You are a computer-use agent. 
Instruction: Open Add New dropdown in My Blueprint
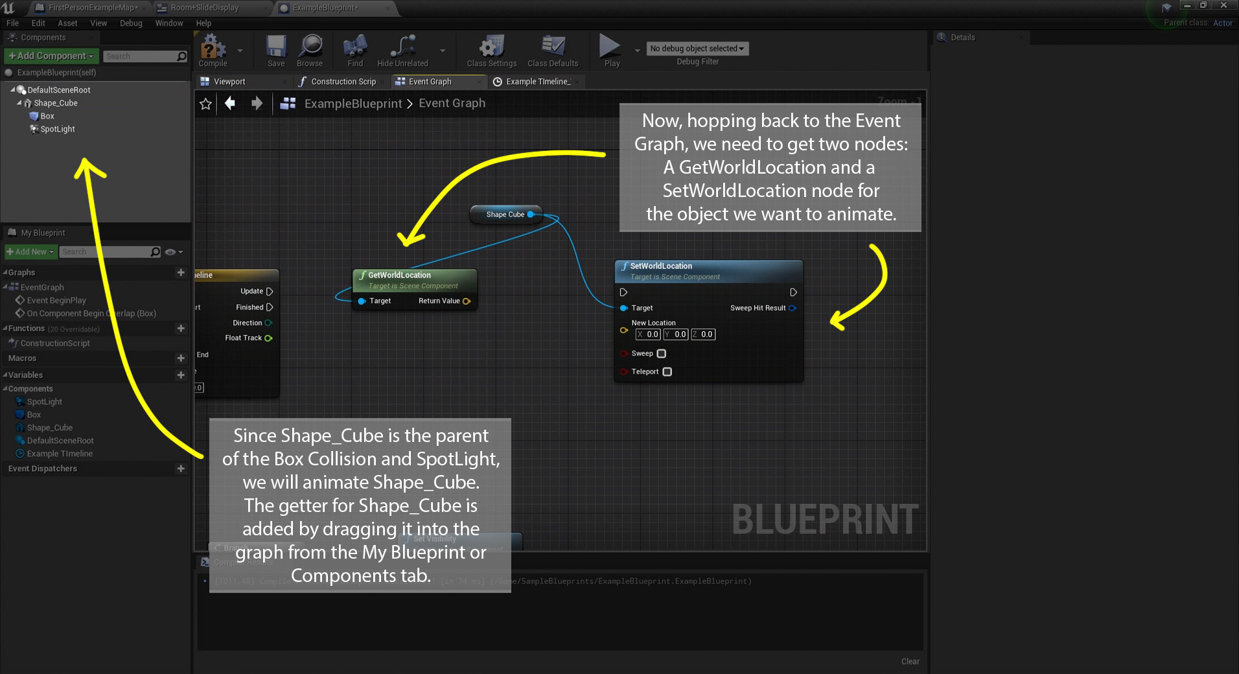[x=30, y=252]
